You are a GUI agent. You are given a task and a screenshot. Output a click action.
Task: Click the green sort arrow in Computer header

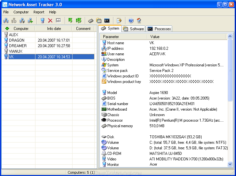pos(7,29)
